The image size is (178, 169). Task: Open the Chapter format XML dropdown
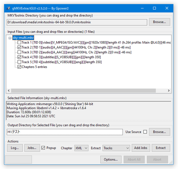(x=81, y=148)
